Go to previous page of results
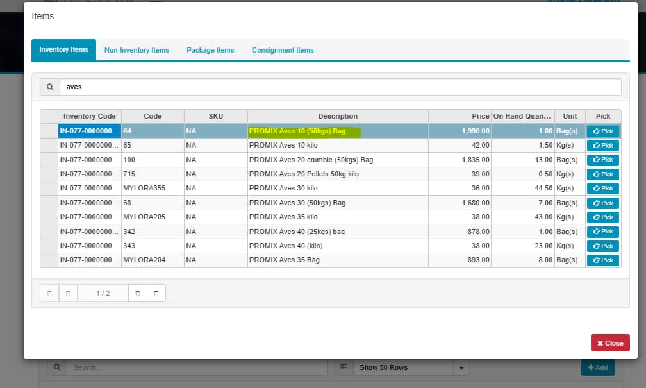The height and width of the screenshot is (388, 646). [68, 294]
